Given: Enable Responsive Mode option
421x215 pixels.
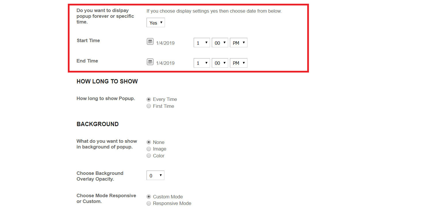Looking at the screenshot, I should (149, 203).
